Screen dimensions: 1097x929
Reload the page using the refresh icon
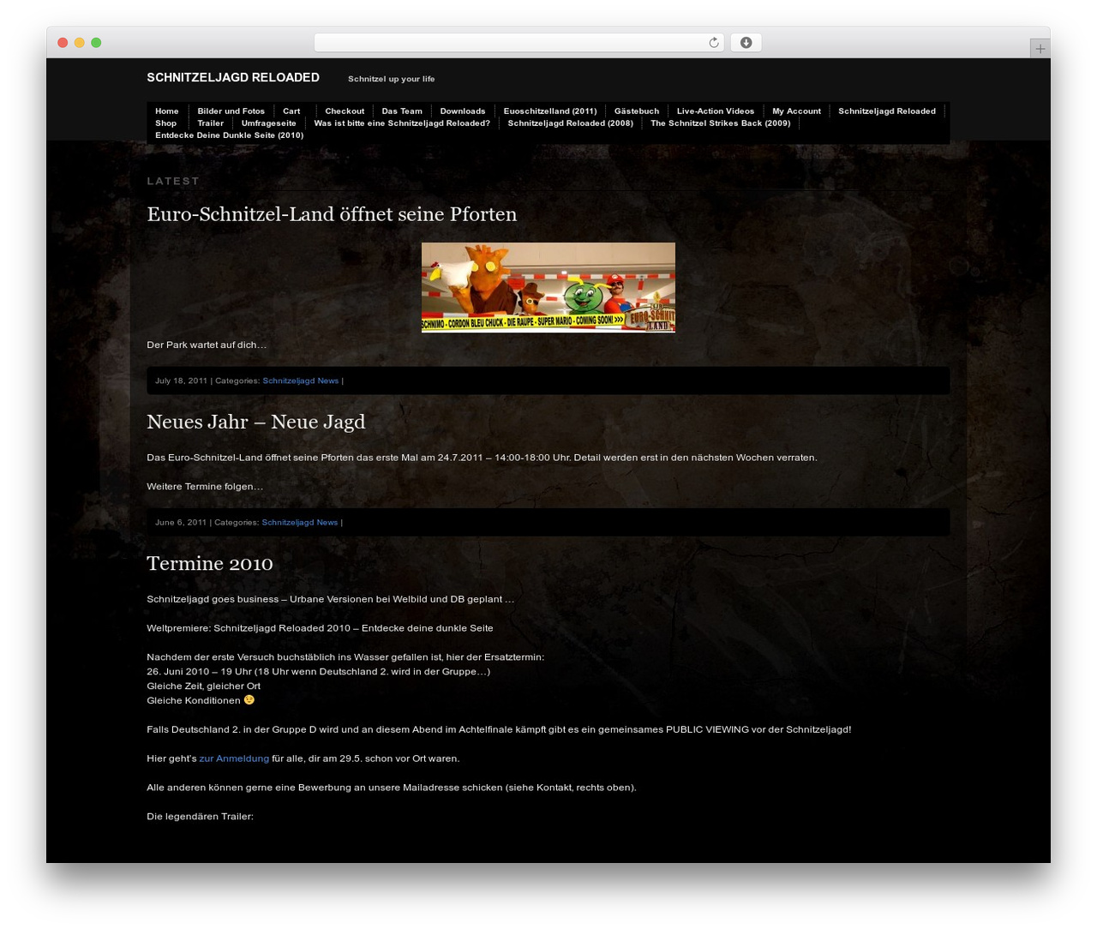pos(713,43)
